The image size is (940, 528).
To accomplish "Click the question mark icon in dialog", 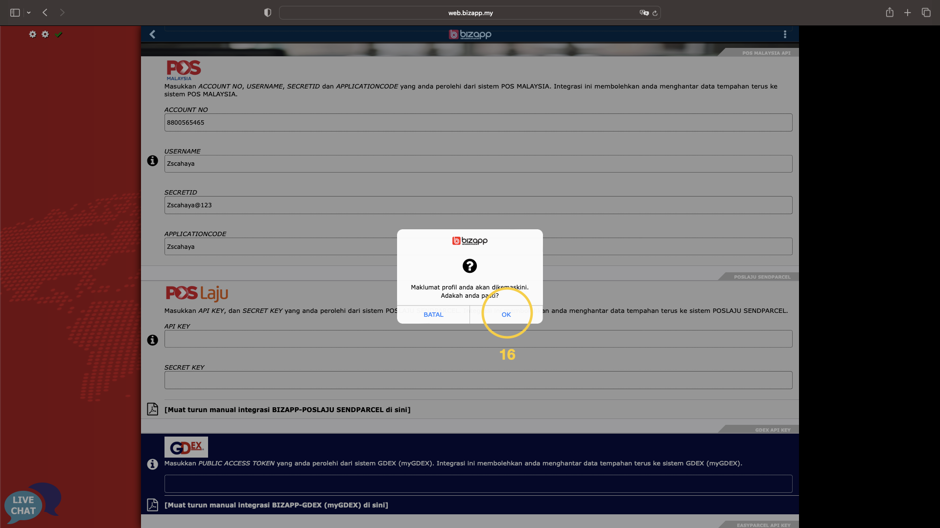I will (x=470, y=266).
